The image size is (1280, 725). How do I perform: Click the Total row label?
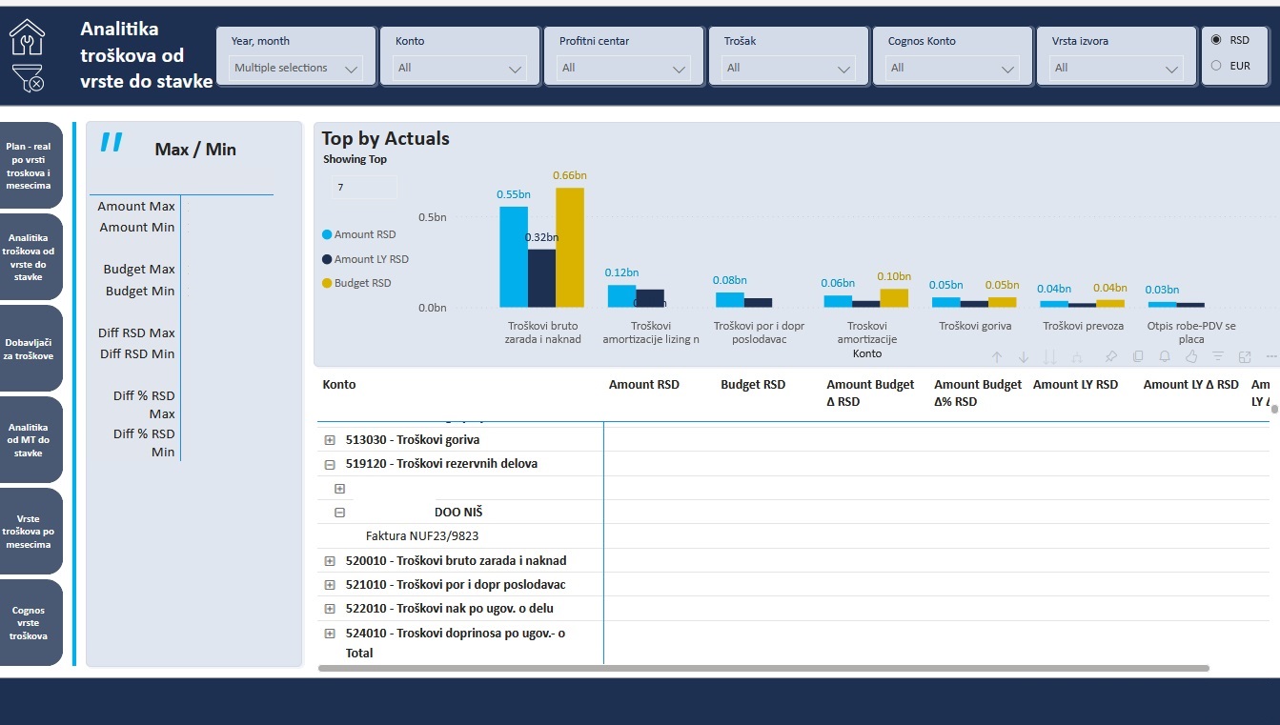pos(359,654)
